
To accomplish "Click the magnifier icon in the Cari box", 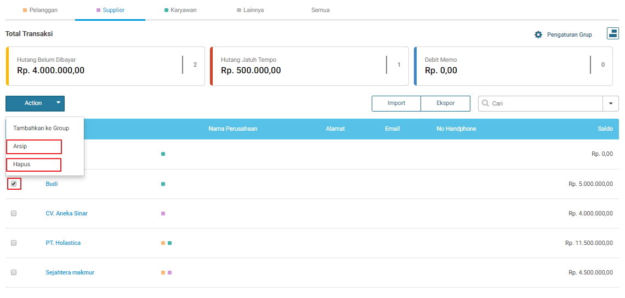I will [486, 103].
